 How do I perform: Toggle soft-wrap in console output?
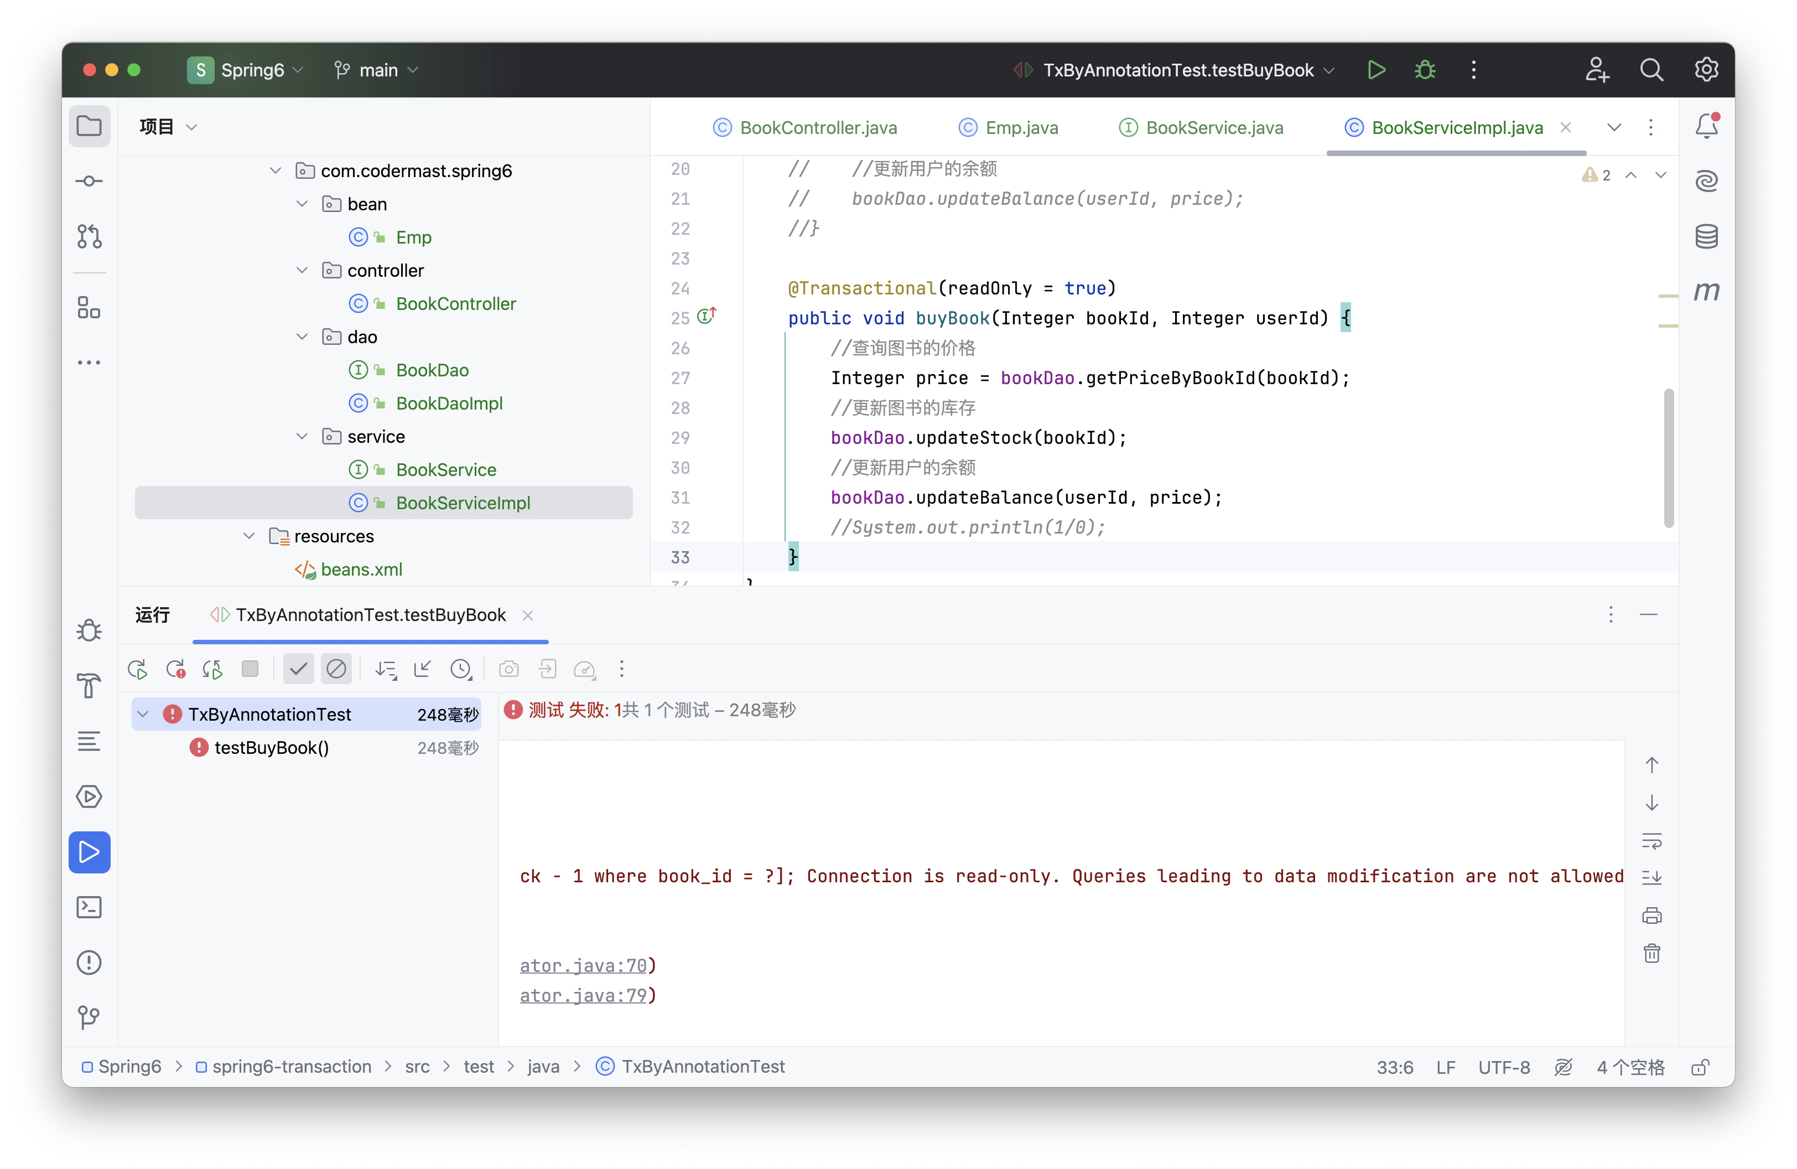[1651, 841]
